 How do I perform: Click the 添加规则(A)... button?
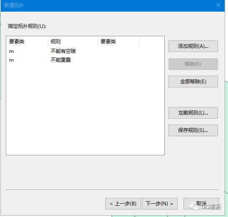click(x=193, y=46)
